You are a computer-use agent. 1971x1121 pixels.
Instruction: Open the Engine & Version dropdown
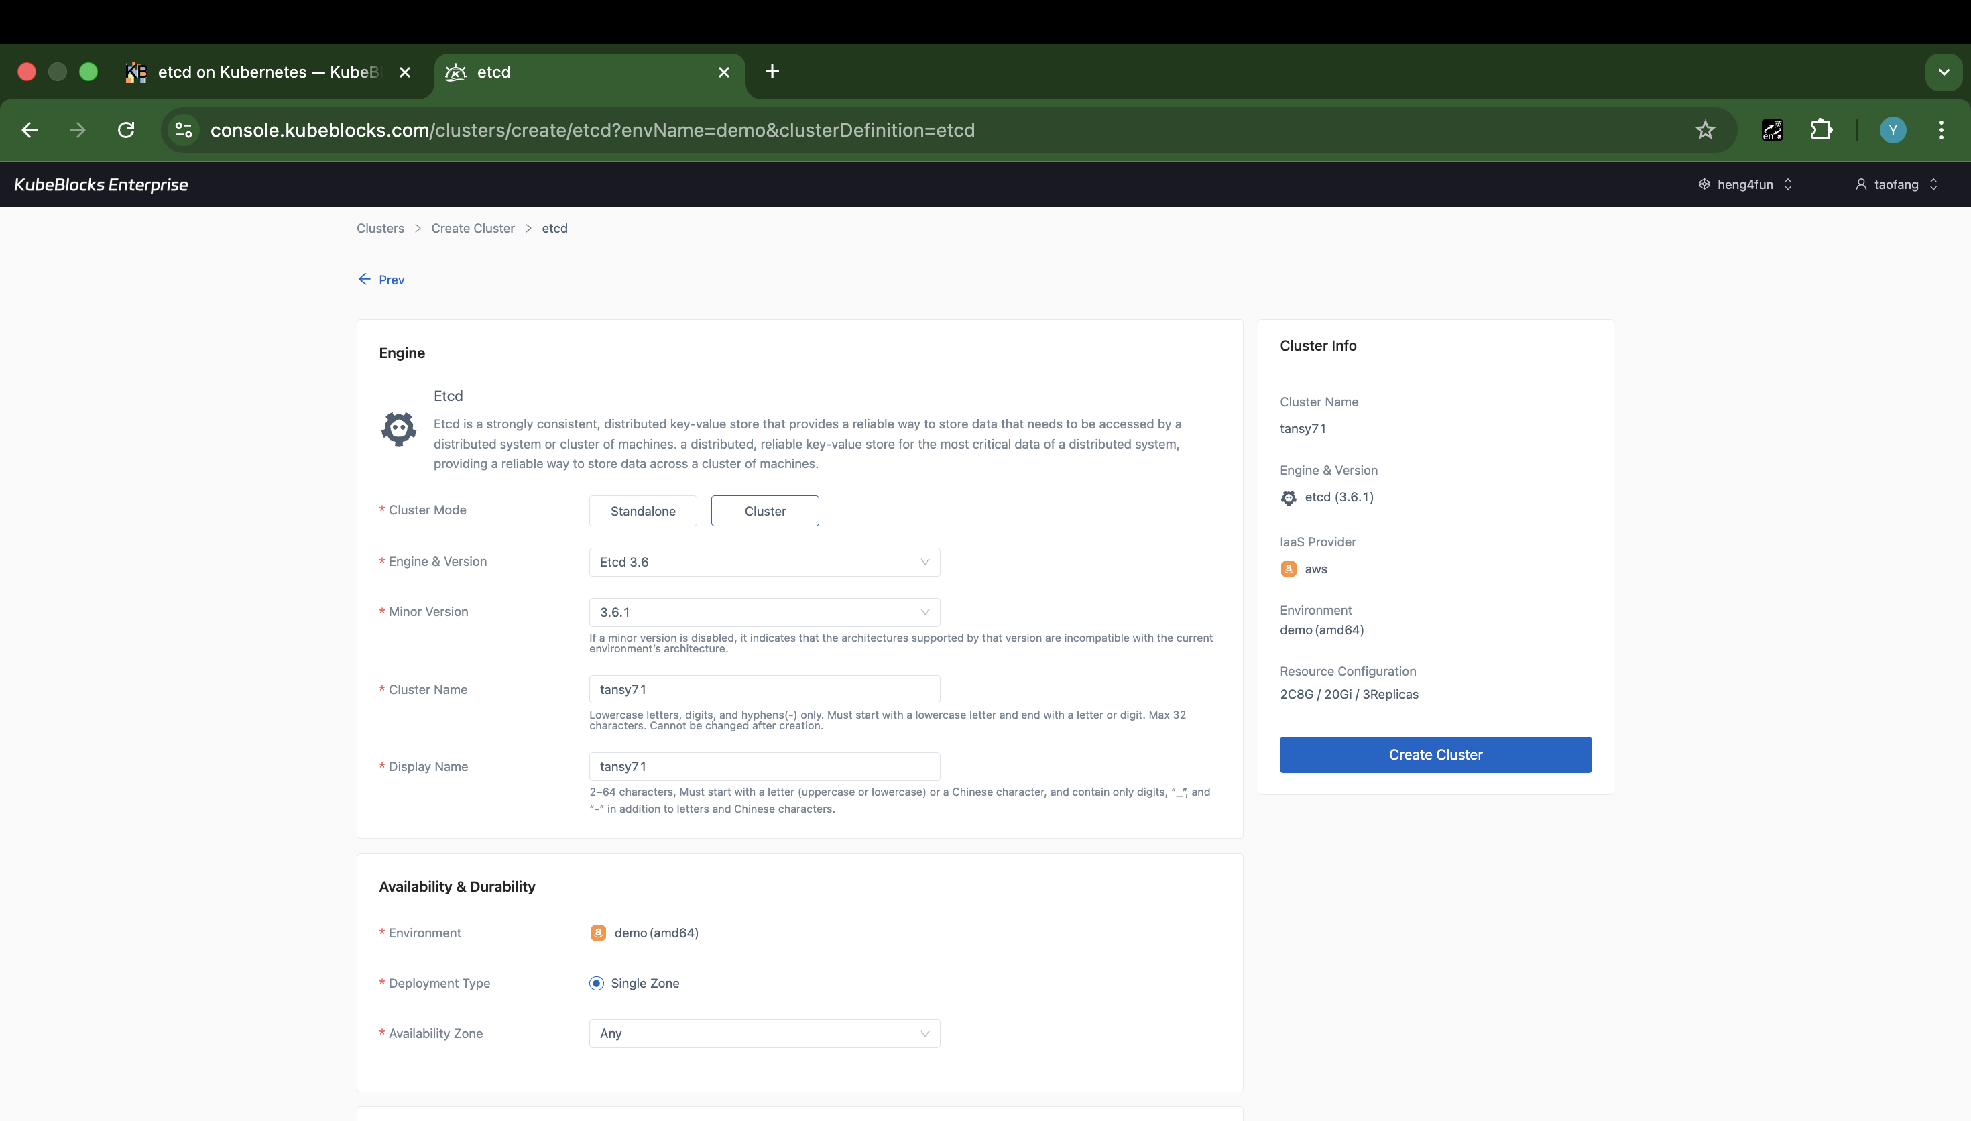pyautogui.click(x=764, y=562)
